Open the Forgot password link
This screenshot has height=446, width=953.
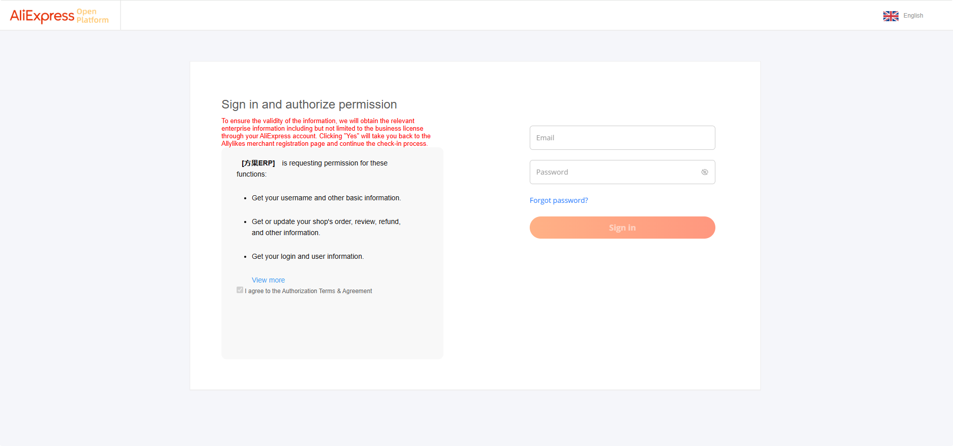pyautogui.click(x=558, y=200)
